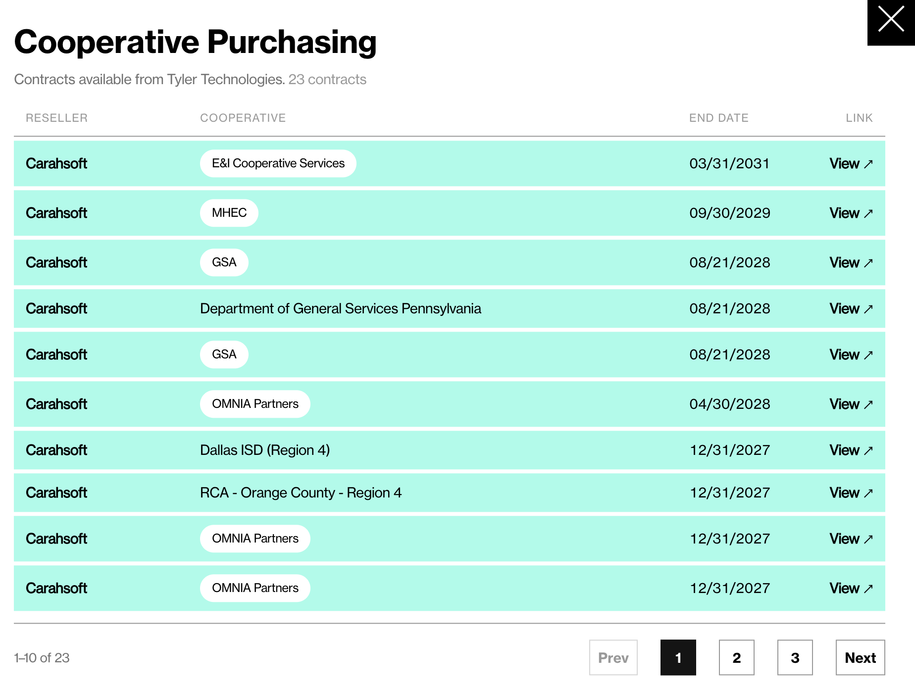Go to page 2 of contracts
Viewport: 915px width, 692px height.
coord(736,657)
